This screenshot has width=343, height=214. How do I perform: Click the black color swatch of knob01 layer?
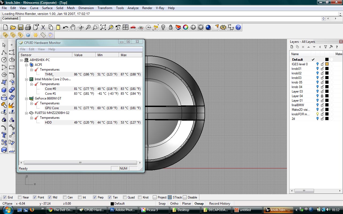click(327, 69)
